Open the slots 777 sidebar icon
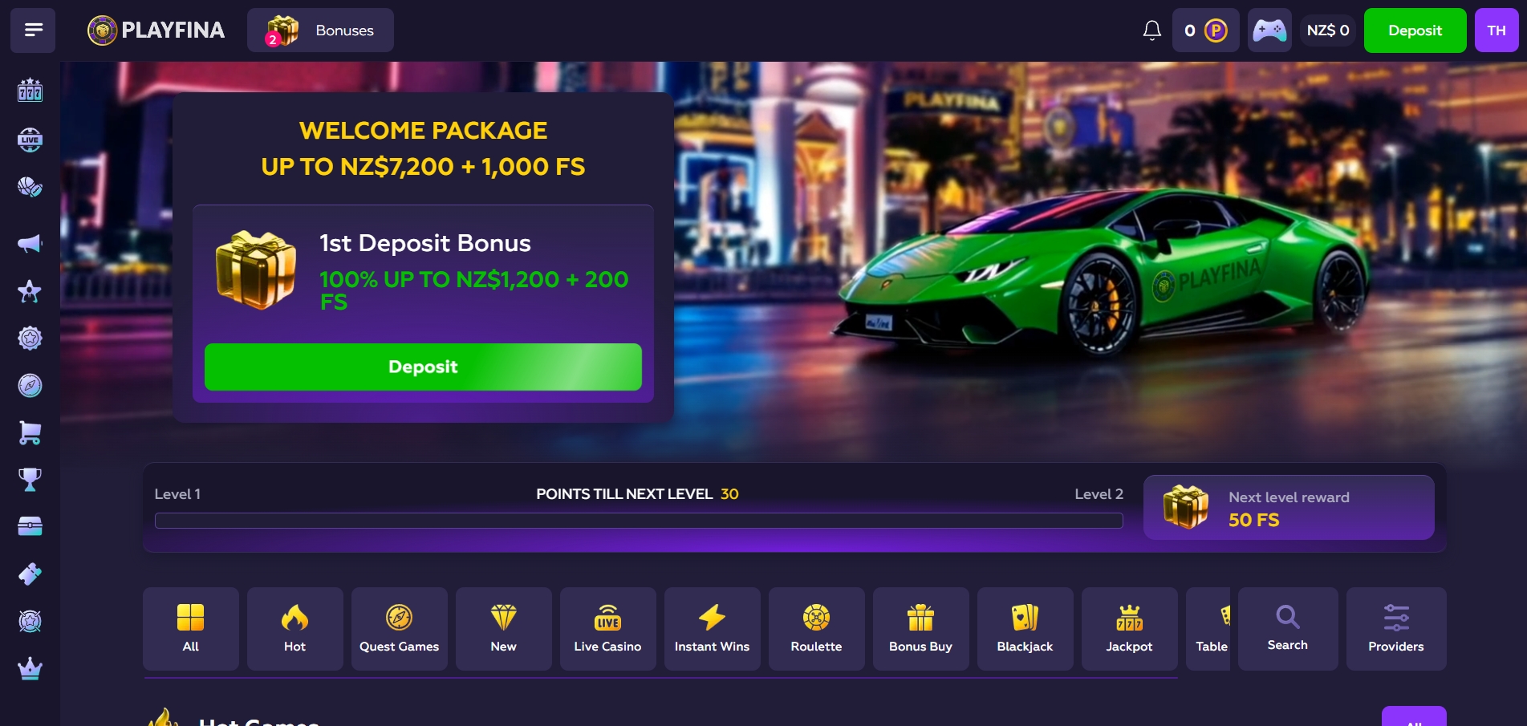The image size is (1527, 726). pyautogui.click(x=30, y=90)
